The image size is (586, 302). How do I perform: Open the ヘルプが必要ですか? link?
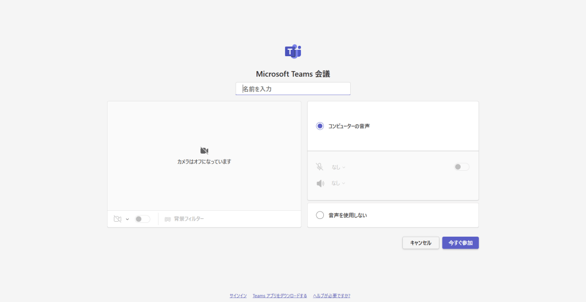pyautogui.click(x=331, y=296)
